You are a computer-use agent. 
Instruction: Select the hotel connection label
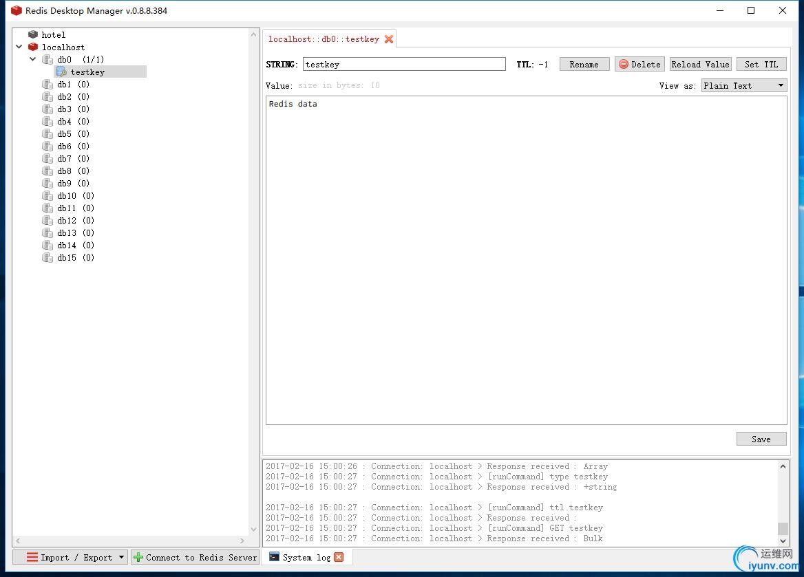pyautogui.click(x=53, y=35)
